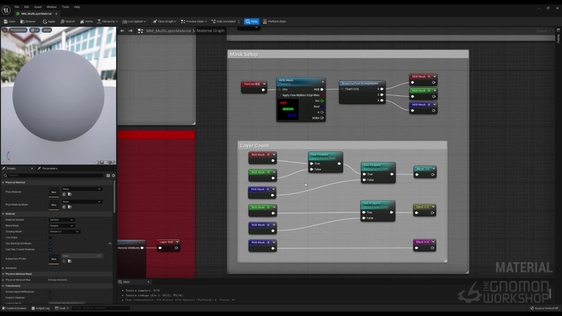This screenshot has width=562, height=316.
Task: Enable Contact Shadows checkbox
Action: [x=50, y=298]
